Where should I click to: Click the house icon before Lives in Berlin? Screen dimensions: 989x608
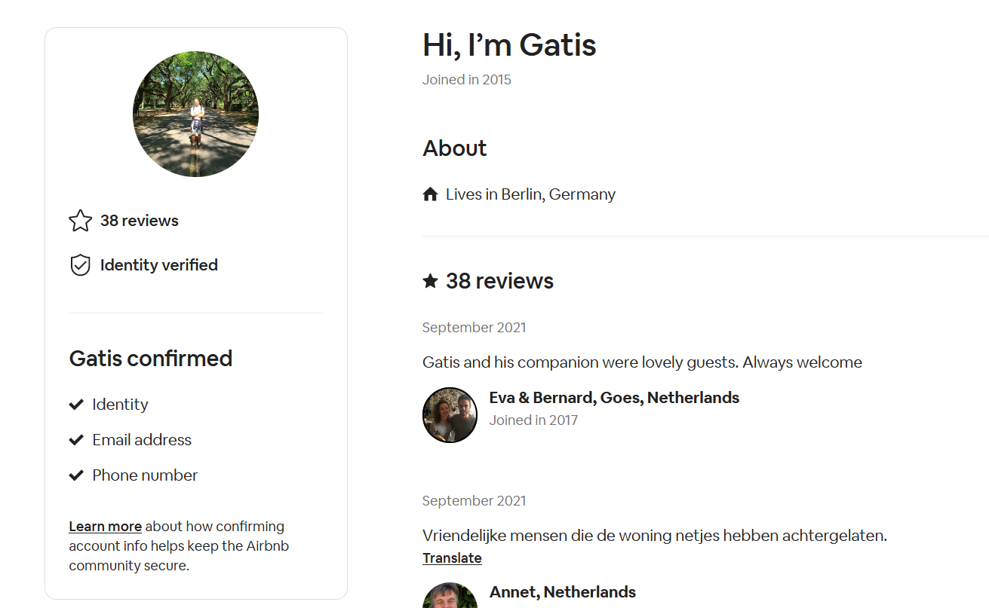(430, 194)
